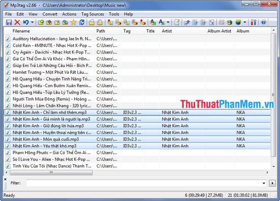Viewport: 280px width, 201px height.
Task: Open the Help menu
Action: 128,14
